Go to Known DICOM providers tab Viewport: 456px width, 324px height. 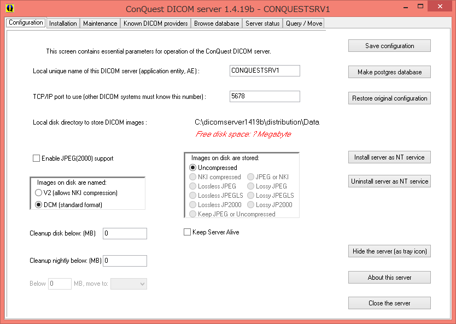156,23
